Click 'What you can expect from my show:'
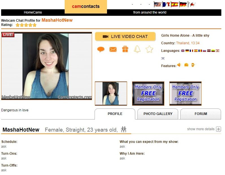The width and height of the screenshot is (225, 175). click(149, 142)
